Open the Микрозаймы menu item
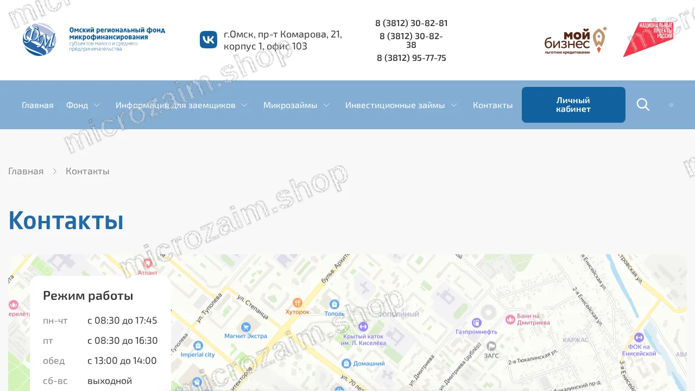 (x=290, y=105)
